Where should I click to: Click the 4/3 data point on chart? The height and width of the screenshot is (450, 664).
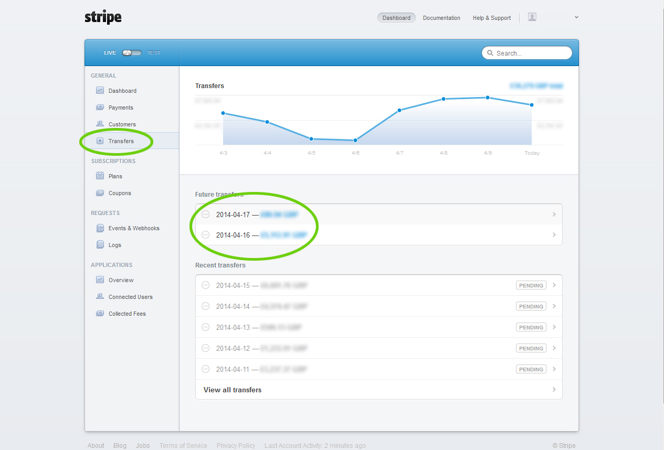(223, 113)
